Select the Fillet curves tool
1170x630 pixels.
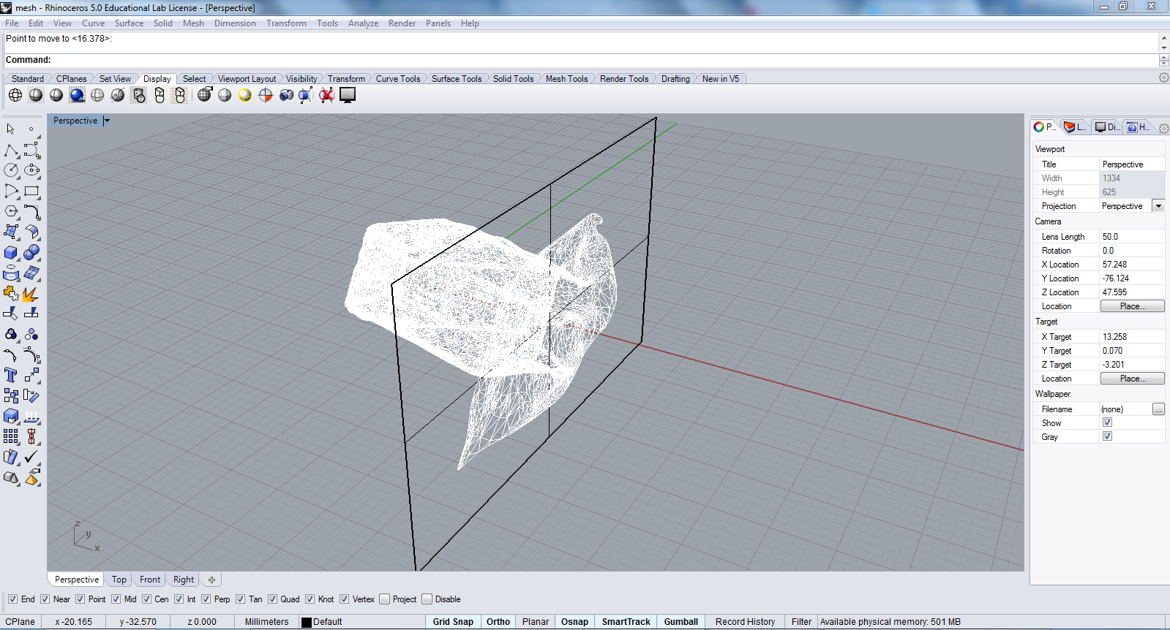point(31,212)
